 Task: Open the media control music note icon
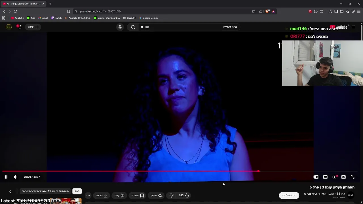330,11
